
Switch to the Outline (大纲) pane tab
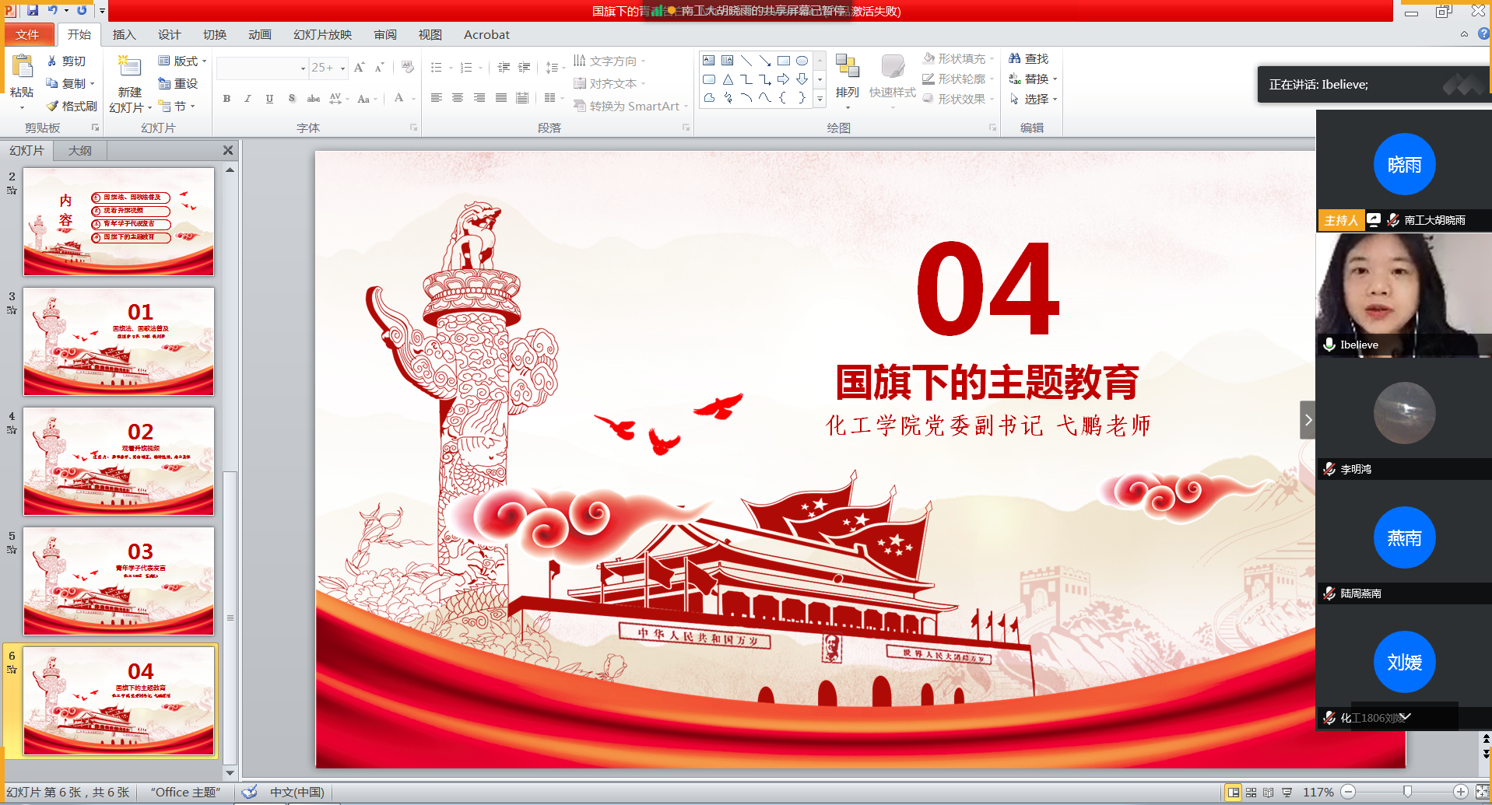pos(79,150)
